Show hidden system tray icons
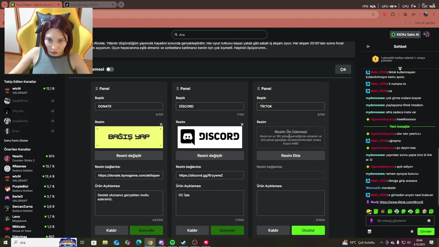 (x=381, y=243)
